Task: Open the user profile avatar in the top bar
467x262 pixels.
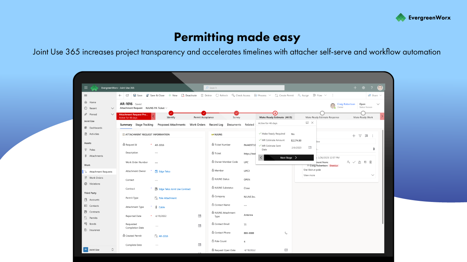Action: pos(380,88)
